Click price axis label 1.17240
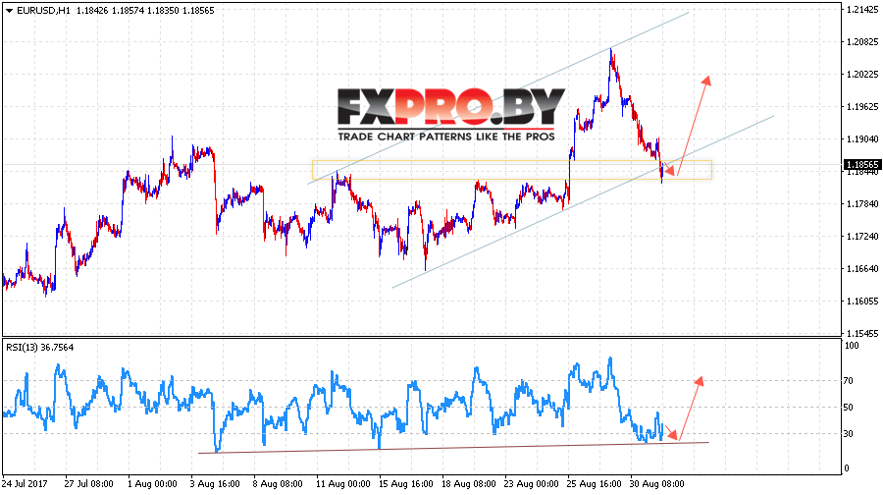This screenshot has height=495, width=883. click(862, 237)
